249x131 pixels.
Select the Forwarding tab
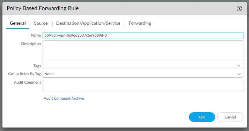click(140, 23)
